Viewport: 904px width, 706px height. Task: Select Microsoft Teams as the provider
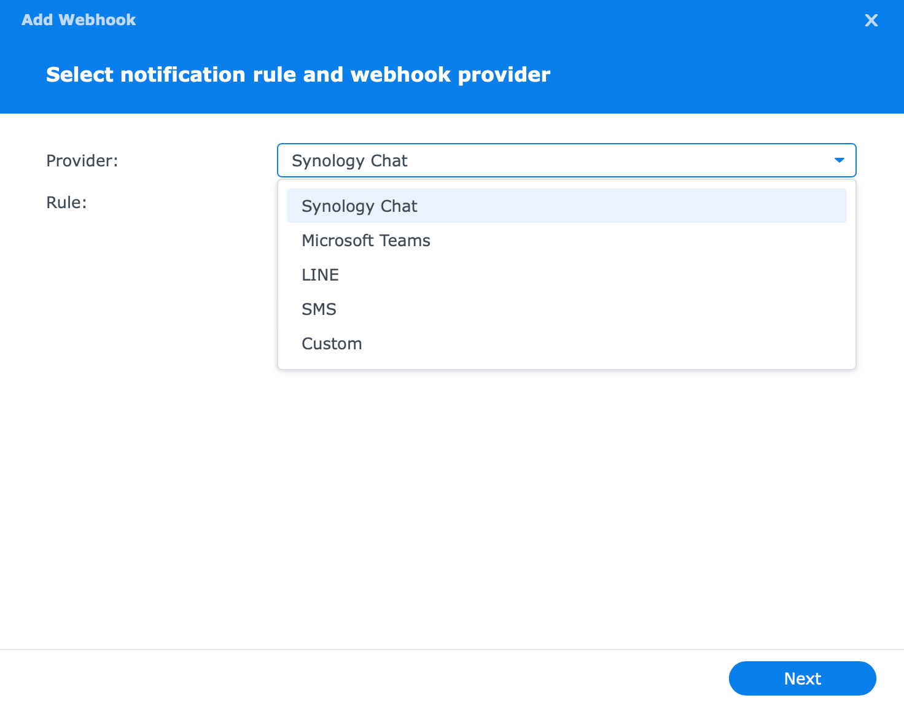[x=566, y=240]
